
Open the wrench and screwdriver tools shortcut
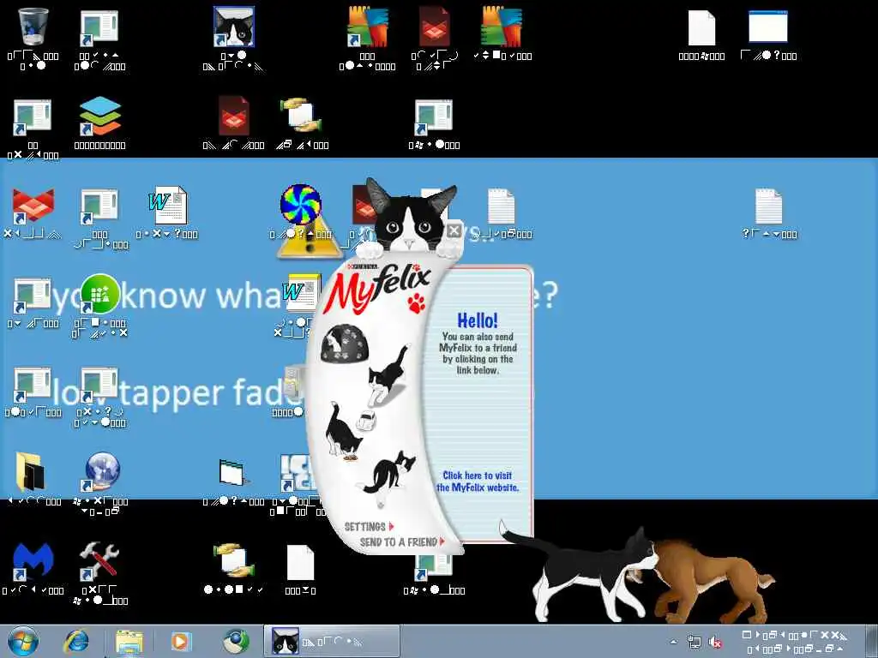tap(99, 561)
